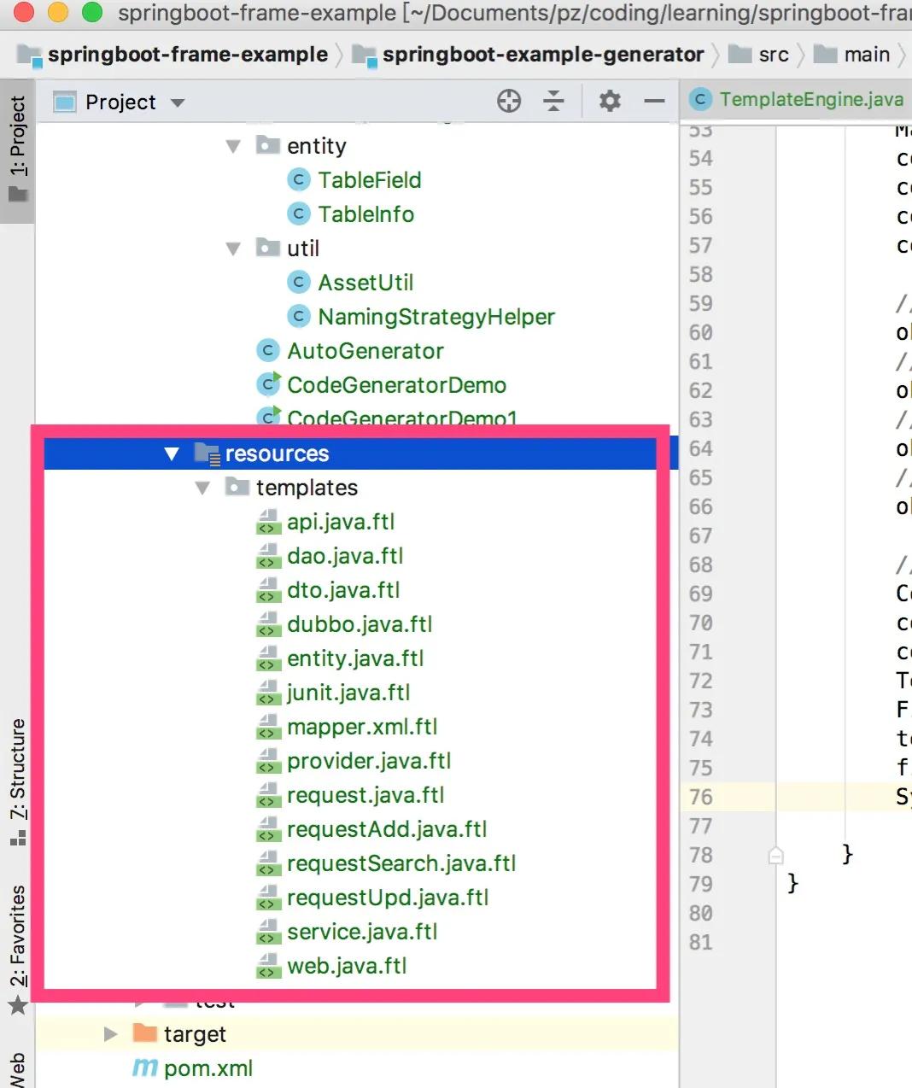
Task: Click the Structure tool icon
Action: (17, 839)
